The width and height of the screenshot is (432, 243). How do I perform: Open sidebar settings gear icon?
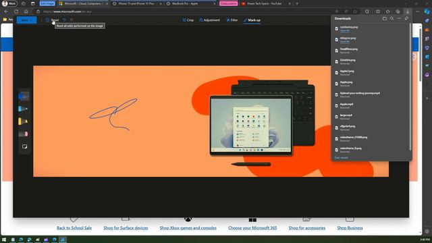(x=427, y=232)
